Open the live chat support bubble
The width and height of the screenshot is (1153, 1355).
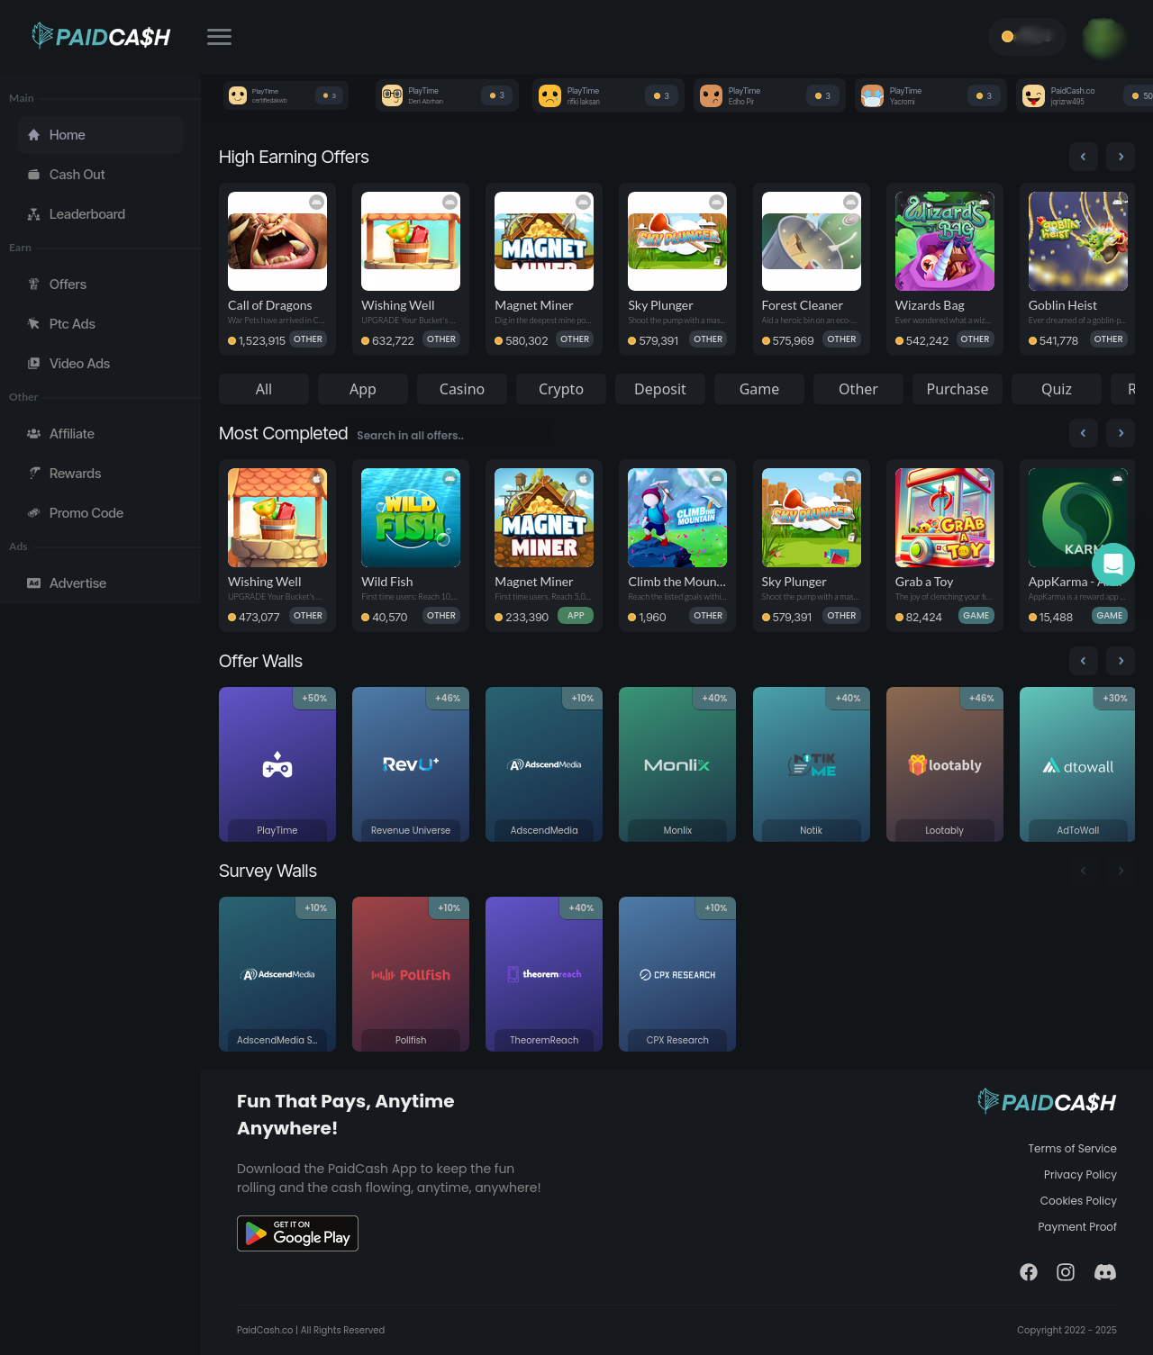[1113, 565]
